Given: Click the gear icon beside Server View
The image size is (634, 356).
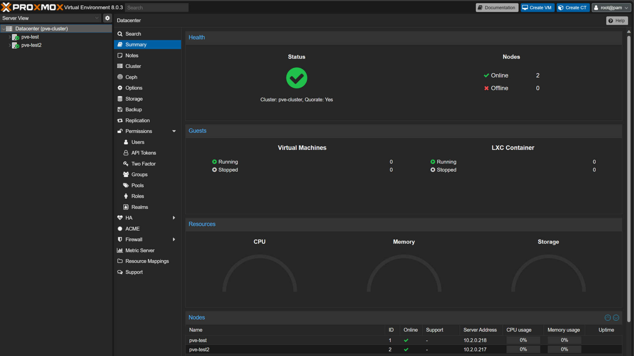Looking at the screenshot, I should pos(107,18).
